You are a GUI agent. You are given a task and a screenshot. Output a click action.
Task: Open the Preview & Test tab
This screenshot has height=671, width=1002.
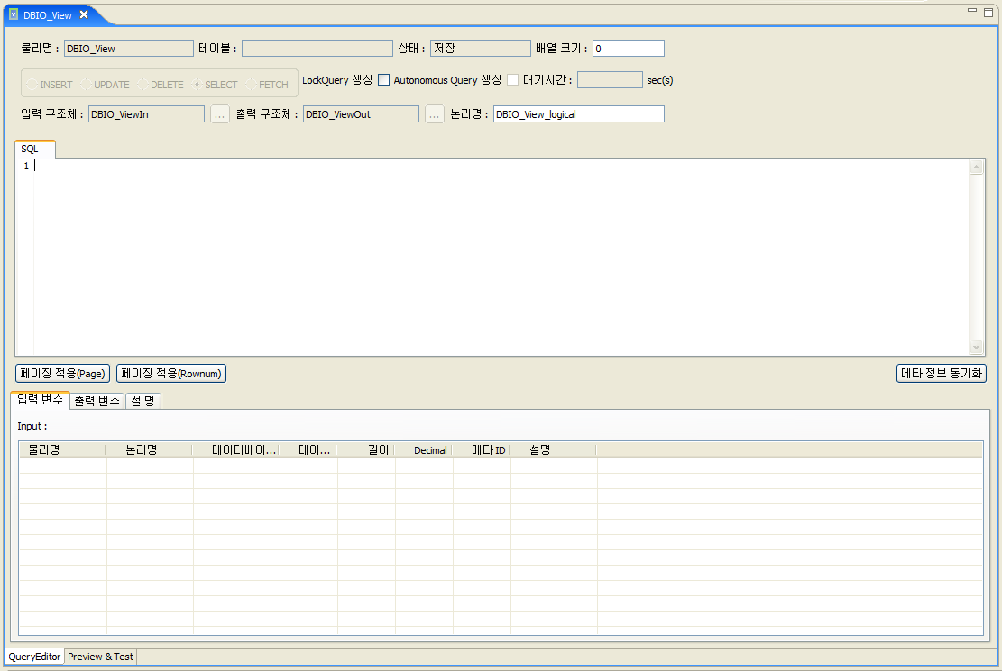[99, 657]
